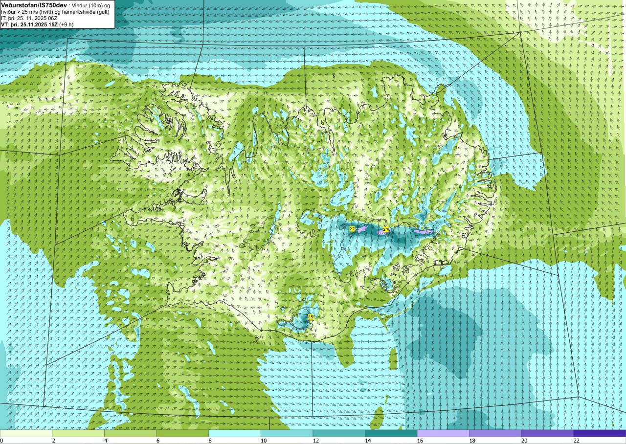Click the legend tick label 22

577,441
